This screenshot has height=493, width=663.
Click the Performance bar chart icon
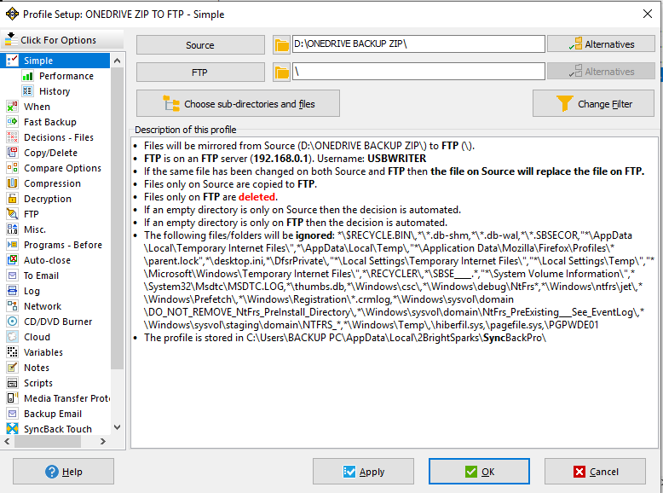[x=27, y=76]
